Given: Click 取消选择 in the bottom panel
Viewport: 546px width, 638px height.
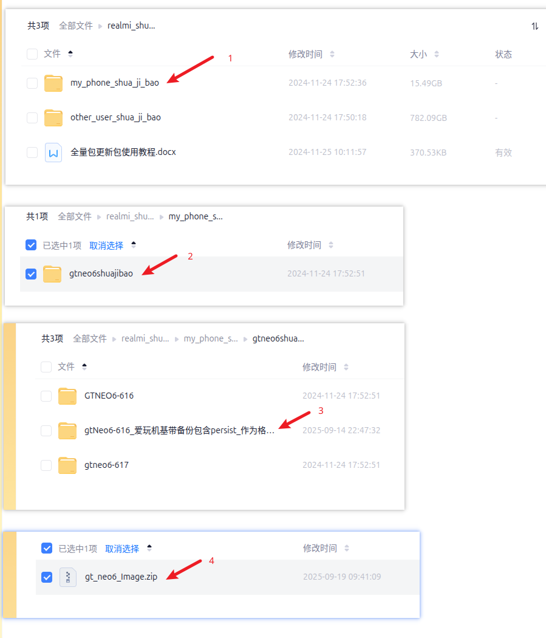Looking at the screenshot, I should tap(122, 549).
